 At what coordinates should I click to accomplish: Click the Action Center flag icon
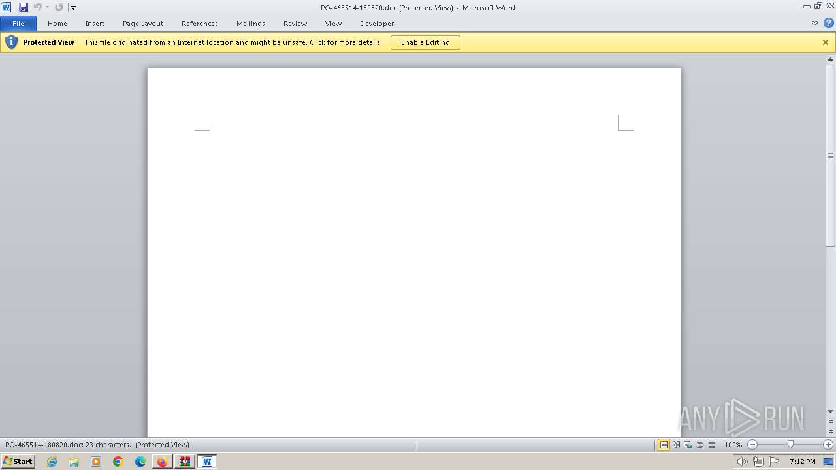(774, 462)
